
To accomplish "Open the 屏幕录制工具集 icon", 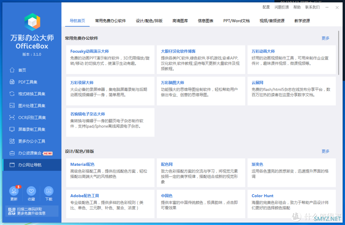I will [x=12, y=129].
